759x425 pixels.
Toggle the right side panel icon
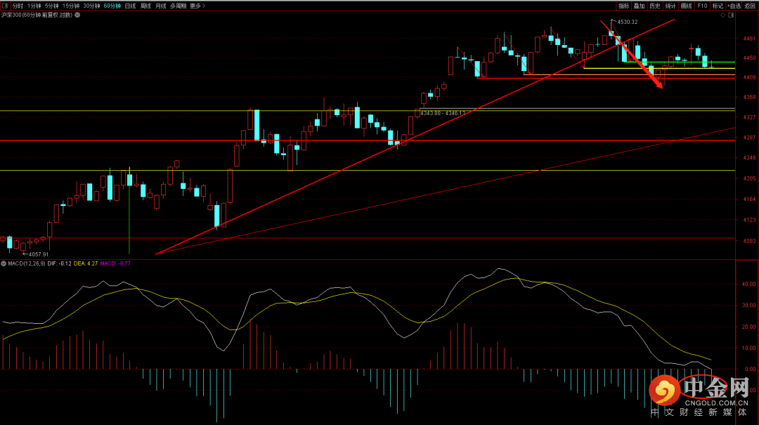point(731,15)
